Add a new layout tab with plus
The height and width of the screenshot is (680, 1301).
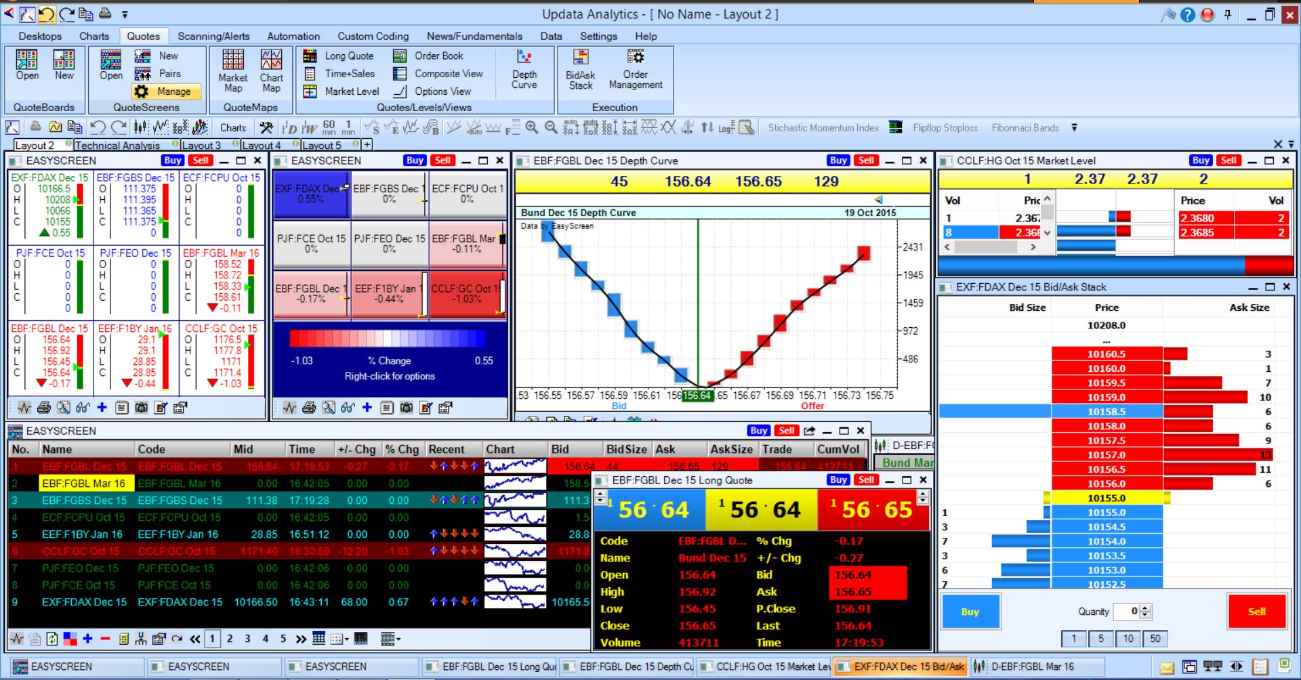click(x=367, y=145)
